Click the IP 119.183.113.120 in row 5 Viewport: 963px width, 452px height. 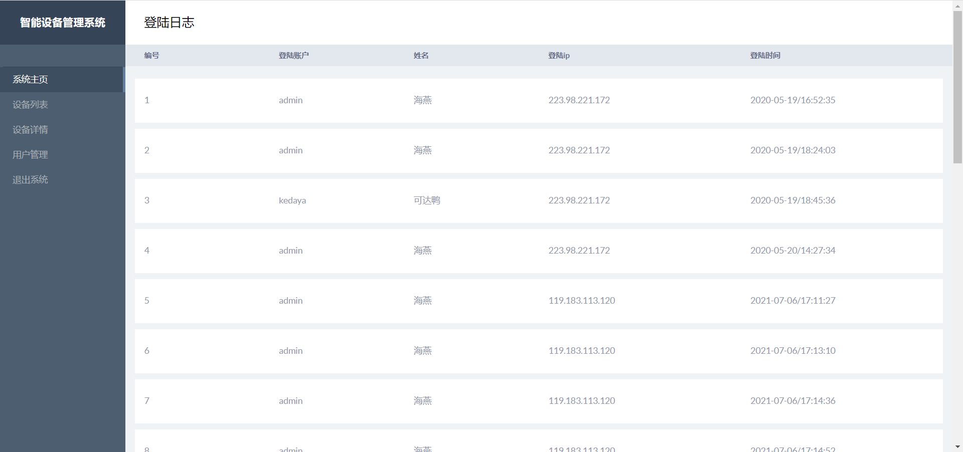pyautogui.click(x=581, y=301)
